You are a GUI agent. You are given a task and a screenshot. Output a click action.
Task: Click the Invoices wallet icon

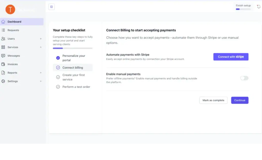tap(3, 64)
